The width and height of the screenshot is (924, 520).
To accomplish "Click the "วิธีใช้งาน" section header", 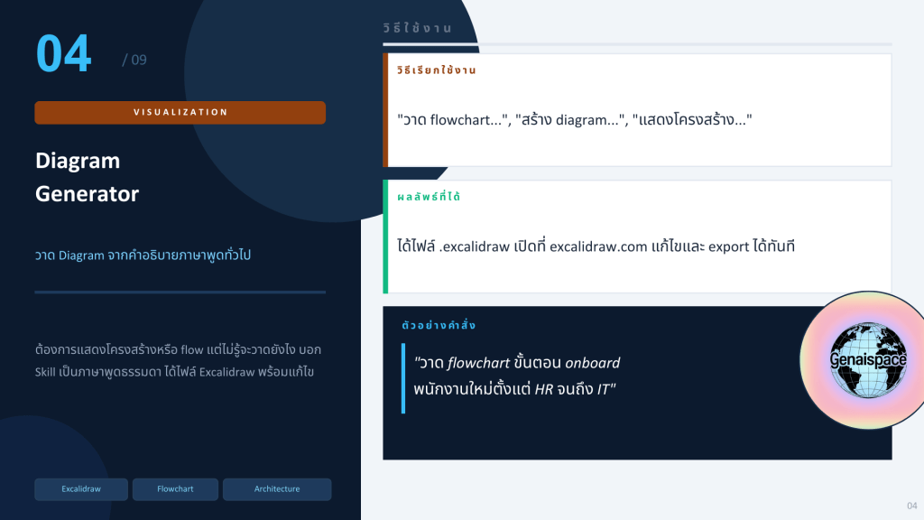I will [430, 29].
